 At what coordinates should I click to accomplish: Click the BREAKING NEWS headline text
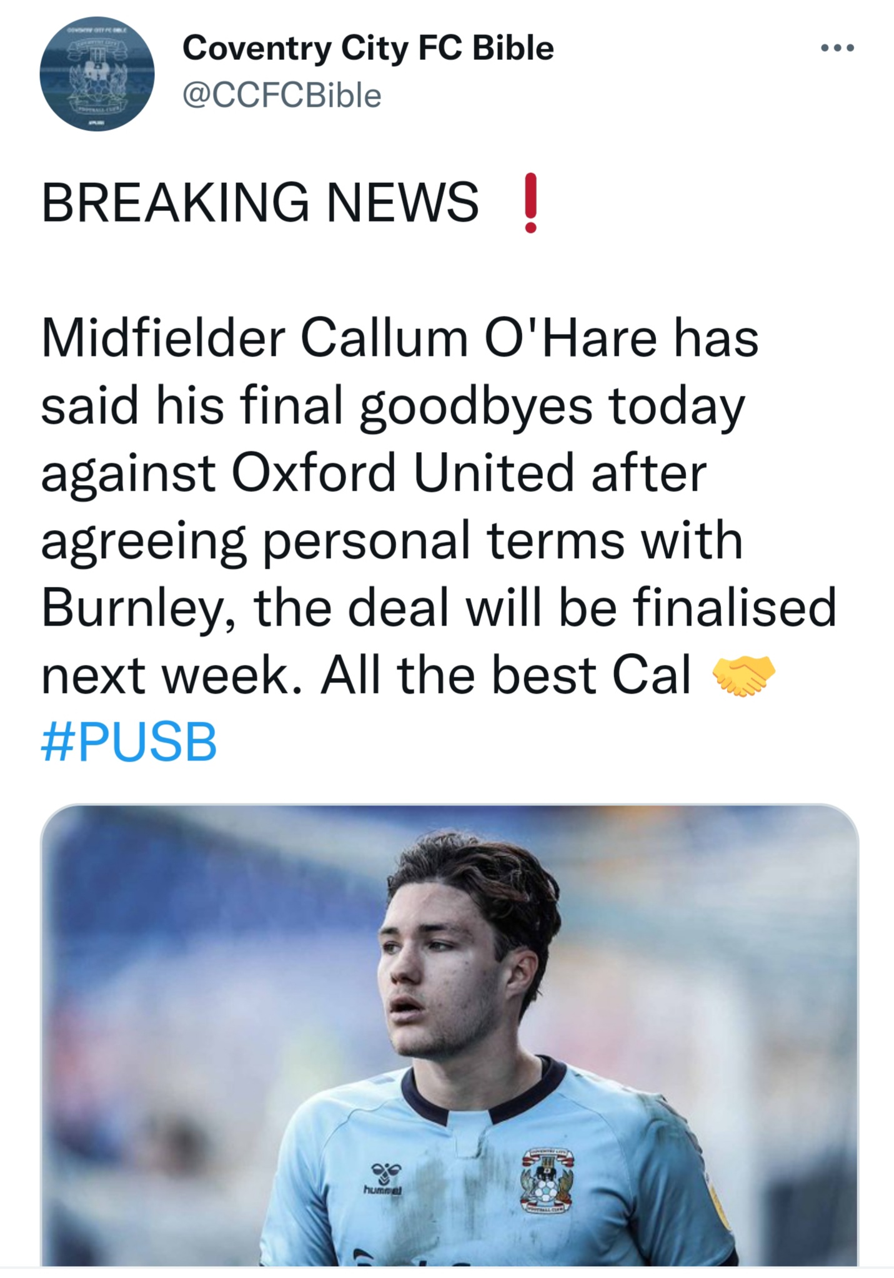coord(260,203)
